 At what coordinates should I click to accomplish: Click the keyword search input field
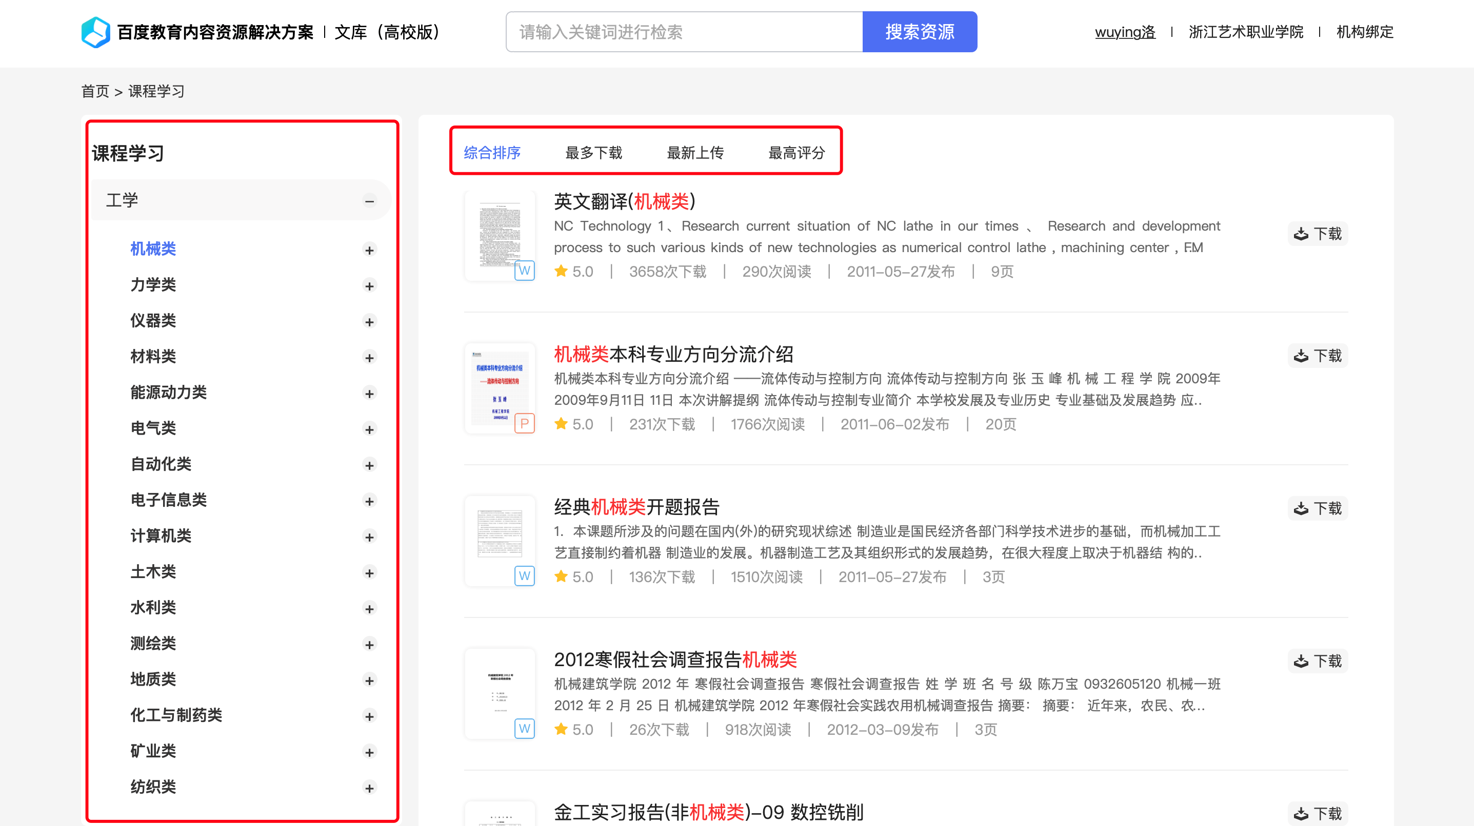[684, 32]
